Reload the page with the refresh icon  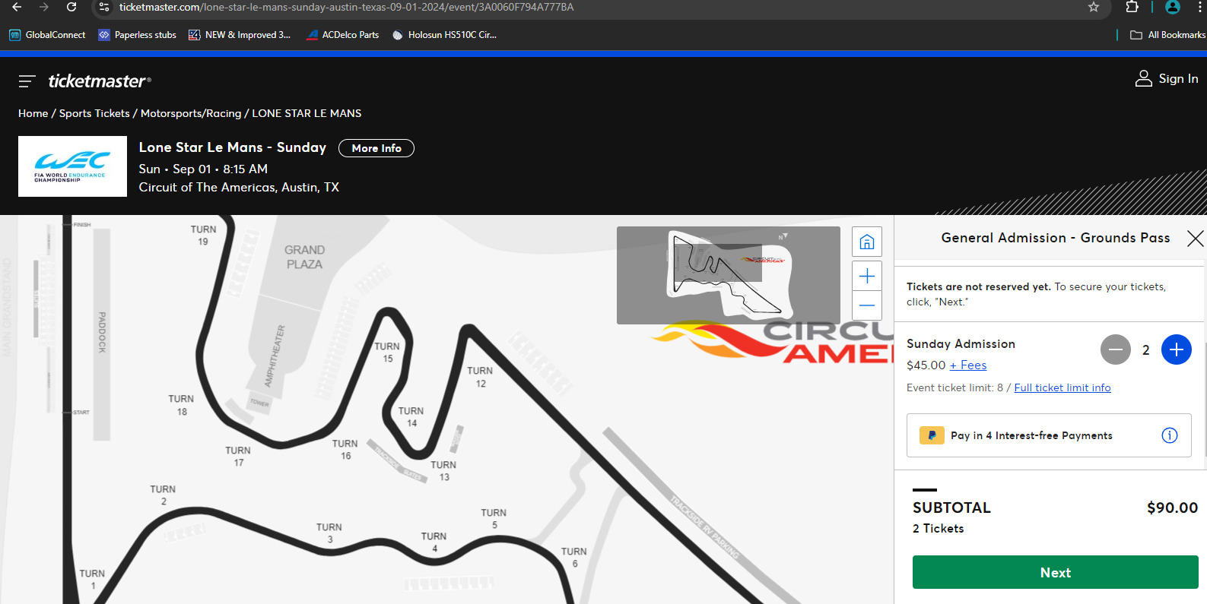point(71,7)
